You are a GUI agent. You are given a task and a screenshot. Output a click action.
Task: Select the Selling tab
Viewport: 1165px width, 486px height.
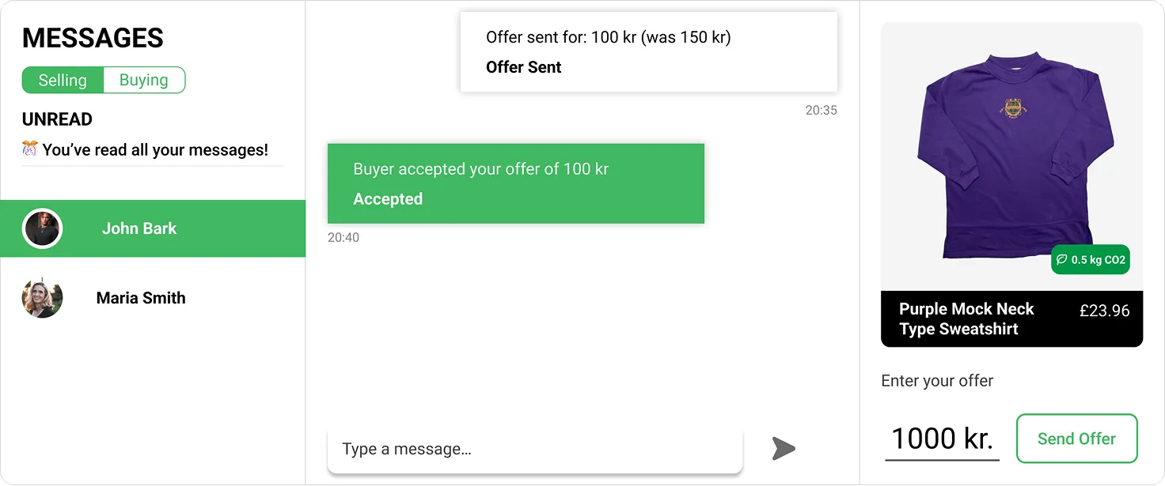(63, 80)
